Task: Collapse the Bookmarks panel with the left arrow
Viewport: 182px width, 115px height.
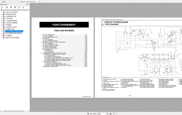Action: (x=29, y=4)
